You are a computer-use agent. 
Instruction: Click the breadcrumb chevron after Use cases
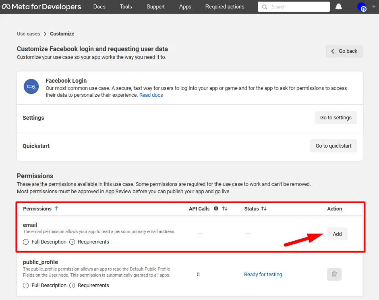tap(44, 34)
